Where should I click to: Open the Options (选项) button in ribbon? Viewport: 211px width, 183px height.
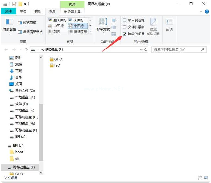169,25
